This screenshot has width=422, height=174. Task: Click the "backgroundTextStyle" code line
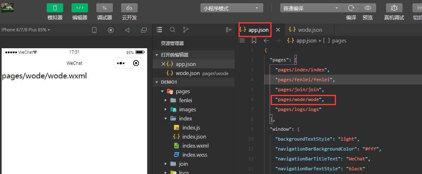pyautogui.click(x=317, y=139)
